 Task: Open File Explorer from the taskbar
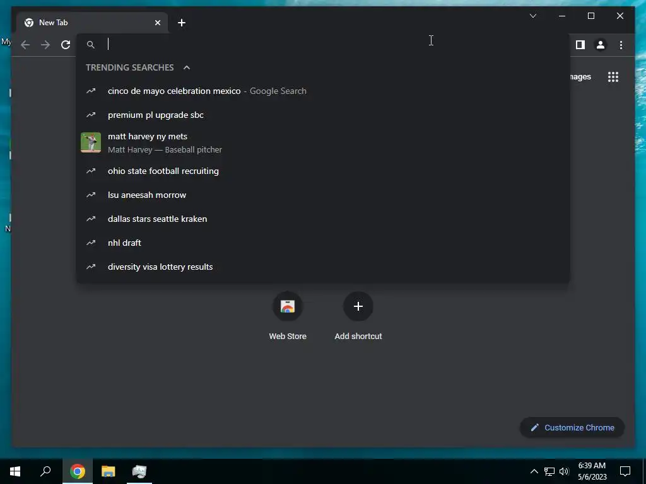coord(109,471)
